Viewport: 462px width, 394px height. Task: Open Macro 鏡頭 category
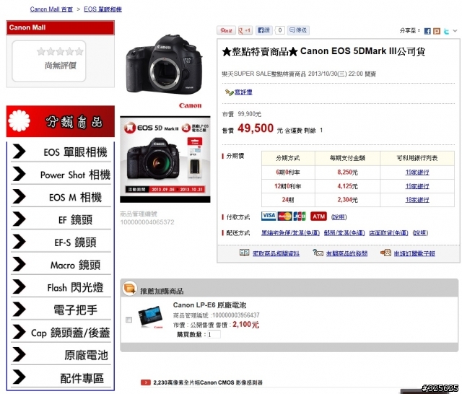pyautogui.click(x=61, y=265)
